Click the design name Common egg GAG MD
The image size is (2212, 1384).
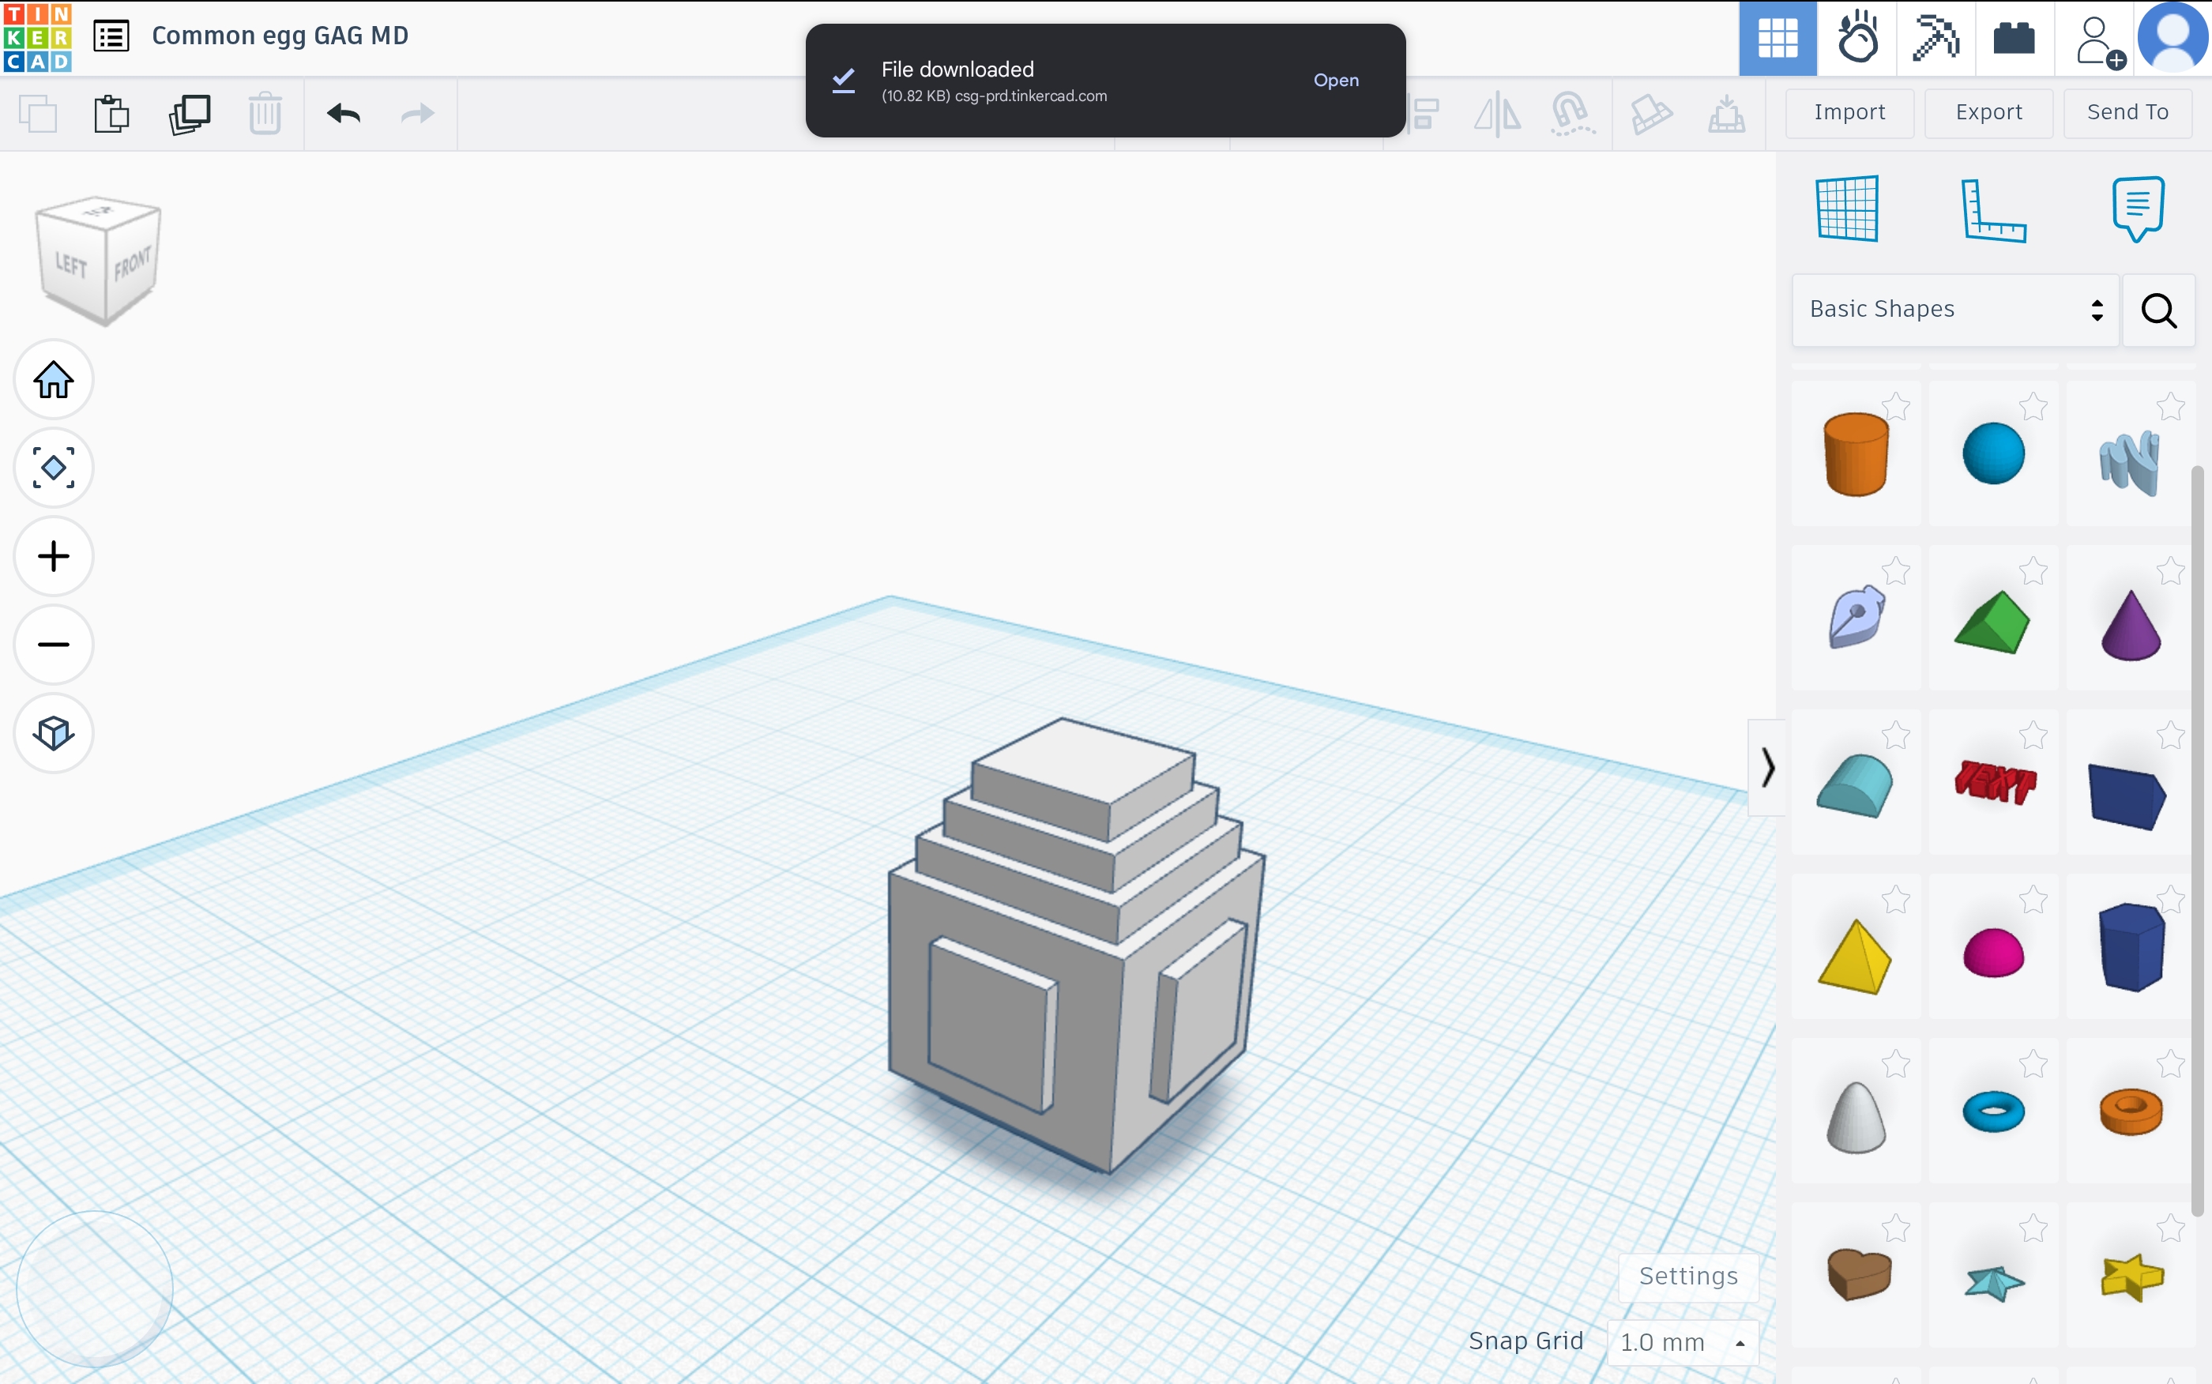point(280,36)
